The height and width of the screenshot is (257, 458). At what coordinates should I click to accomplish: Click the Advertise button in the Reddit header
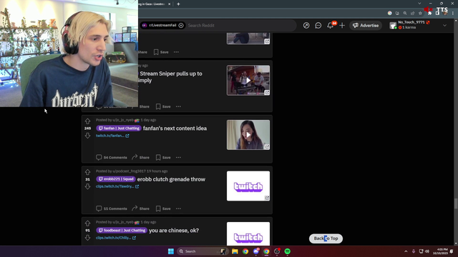(x=366, y=26)
